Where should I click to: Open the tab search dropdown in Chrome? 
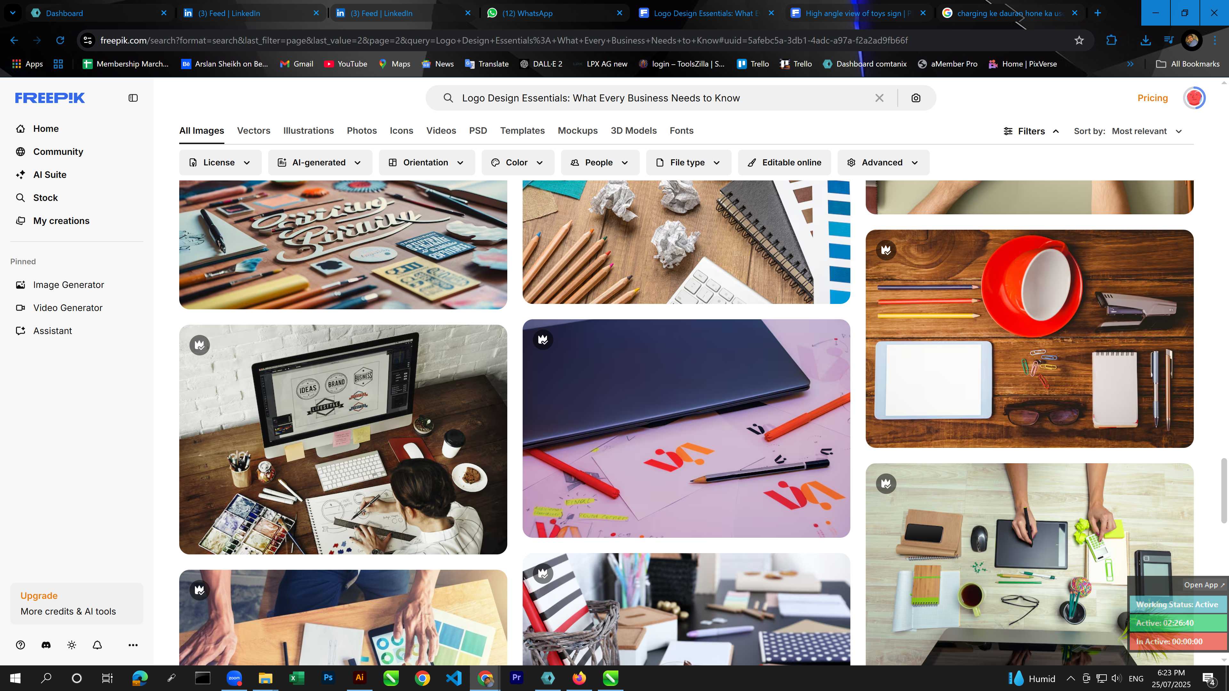click(x=13, y=13)
